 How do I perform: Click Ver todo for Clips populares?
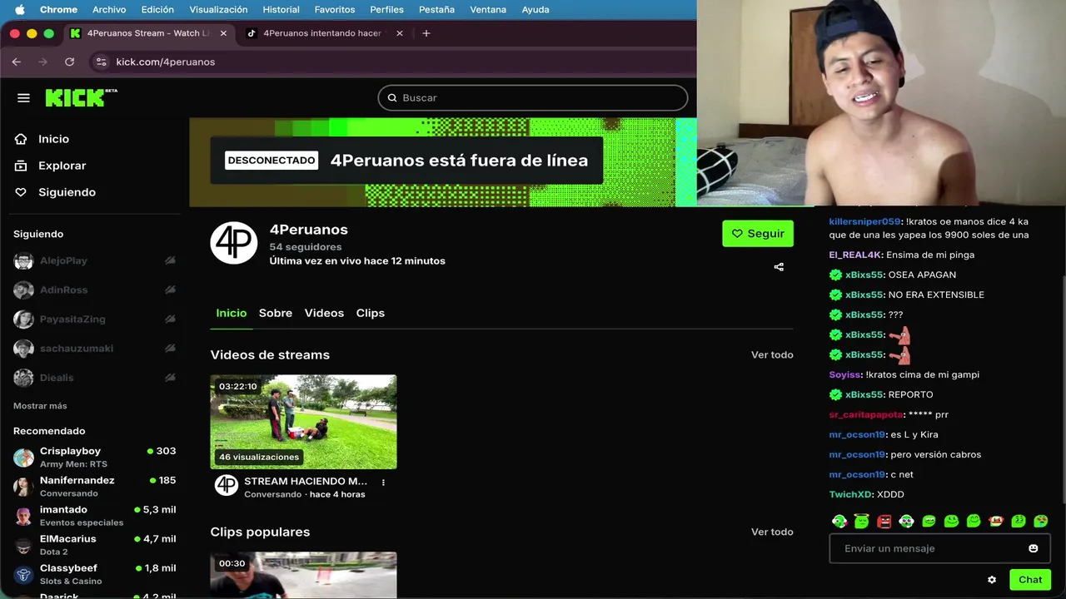[x=772, y=532]
